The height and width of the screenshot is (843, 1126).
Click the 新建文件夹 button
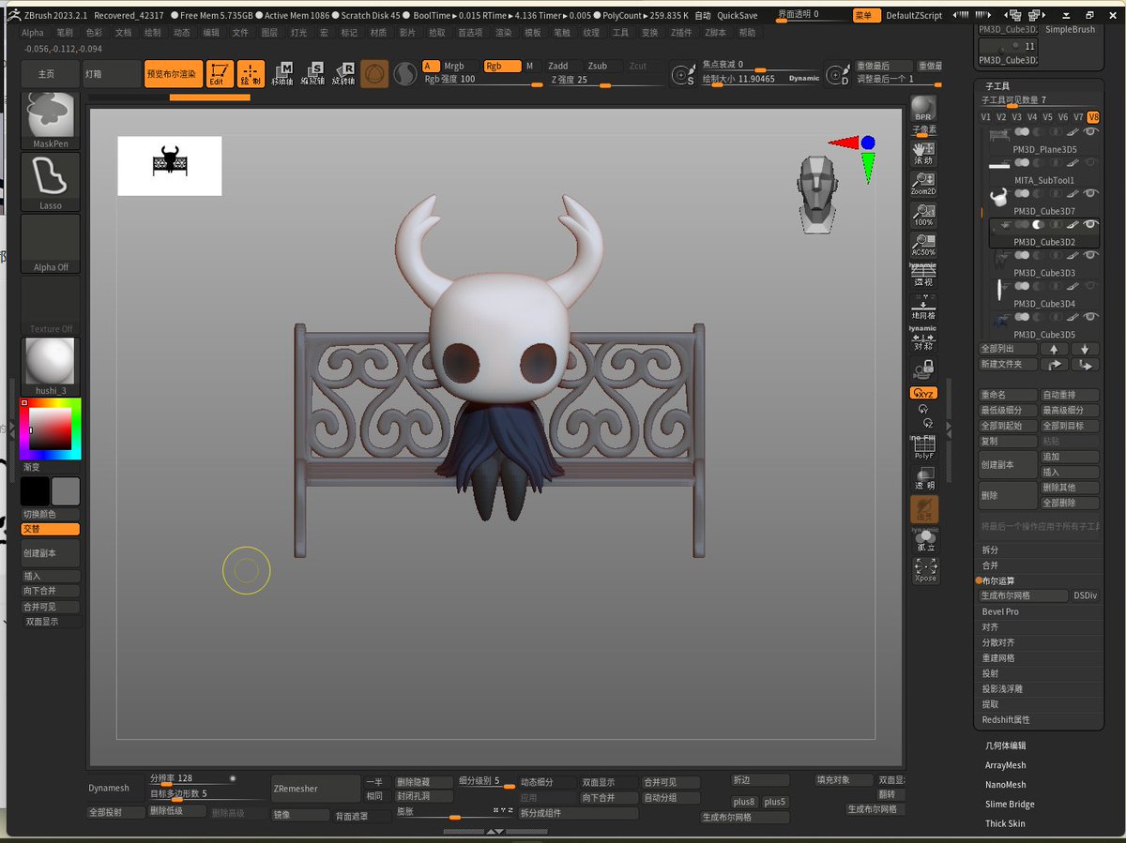[1008, 365]
